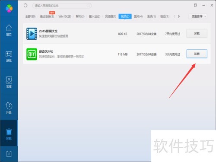This screenshot has height=162, width=216.
Task: Click the colorful clover app logo
Action: tap(9, 8)
